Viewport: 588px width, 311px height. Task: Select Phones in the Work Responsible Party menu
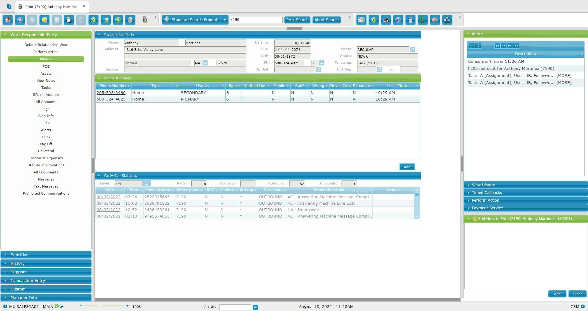[46, 59]
